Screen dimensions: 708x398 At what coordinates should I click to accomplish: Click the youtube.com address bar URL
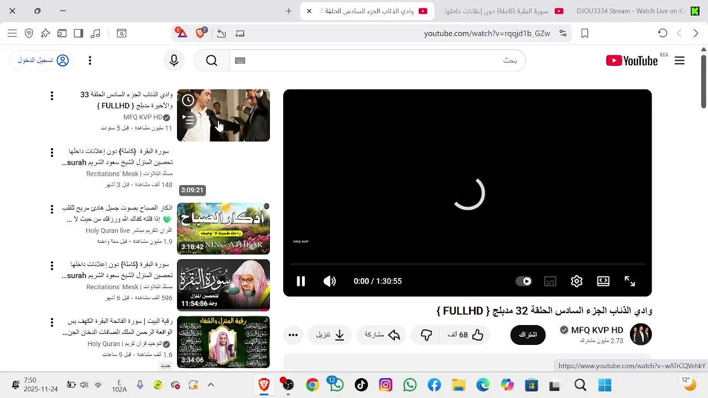(487, 33)
